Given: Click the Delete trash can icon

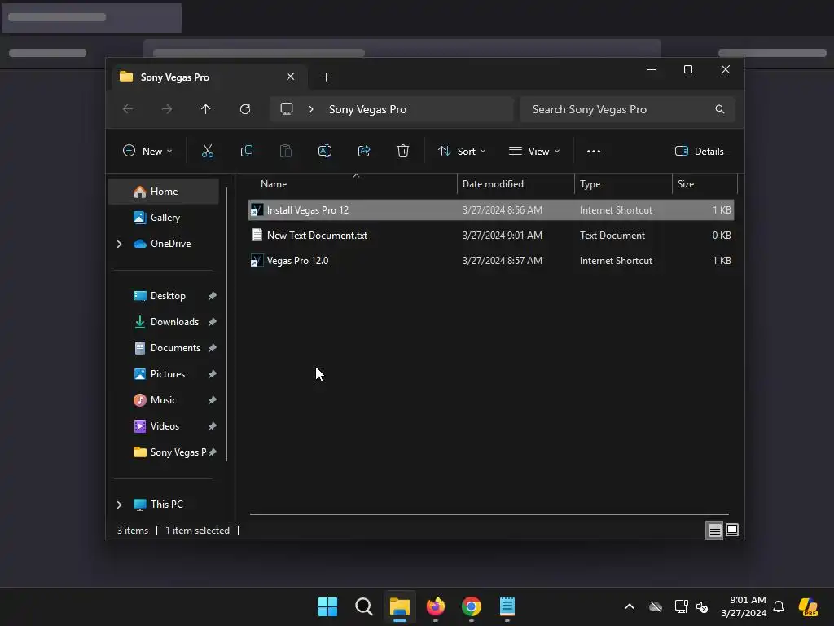Looking at the screenshot, I should point(403,151).
